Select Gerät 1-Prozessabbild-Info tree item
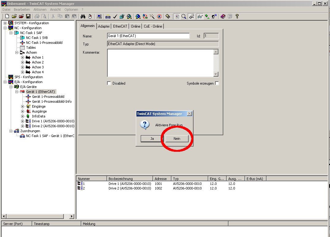 [52, 102]
